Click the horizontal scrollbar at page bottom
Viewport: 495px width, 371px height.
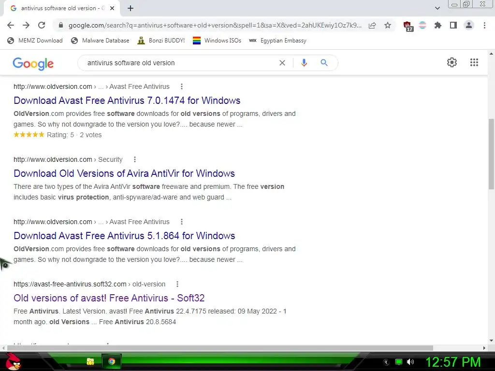coord(220,348)
